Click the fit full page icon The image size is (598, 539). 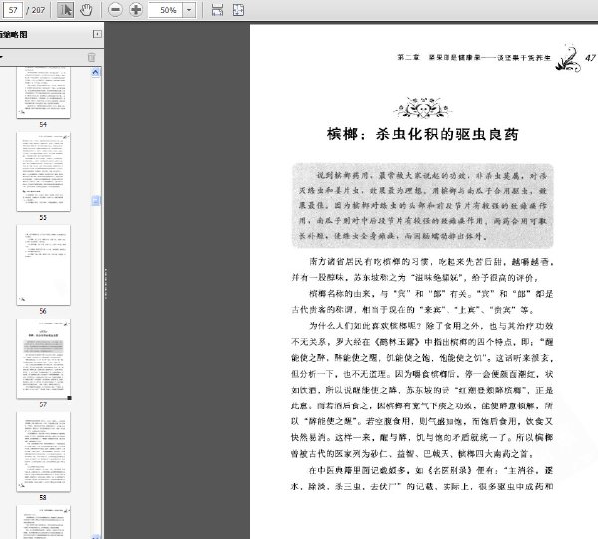(x=238, y=10)
